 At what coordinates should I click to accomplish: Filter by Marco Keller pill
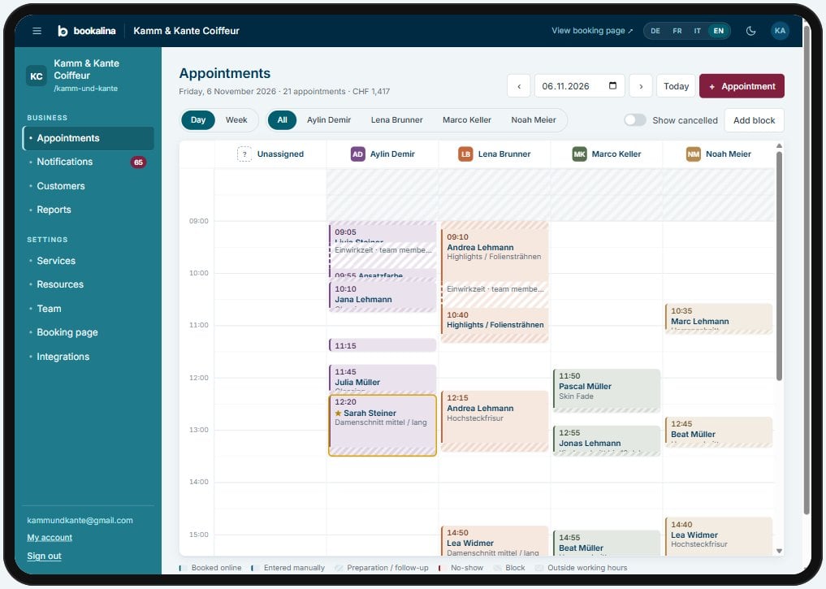click(467, 120)
